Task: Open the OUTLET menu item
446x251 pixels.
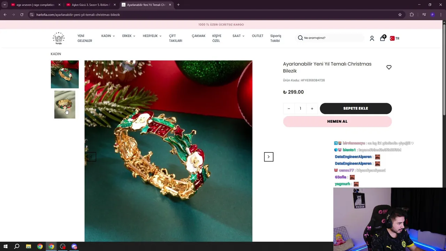Action: [x=257, y=36]
